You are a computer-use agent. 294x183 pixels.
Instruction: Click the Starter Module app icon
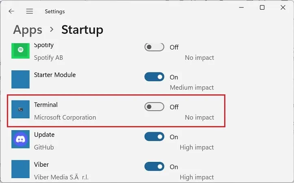(x=20, y=79)
